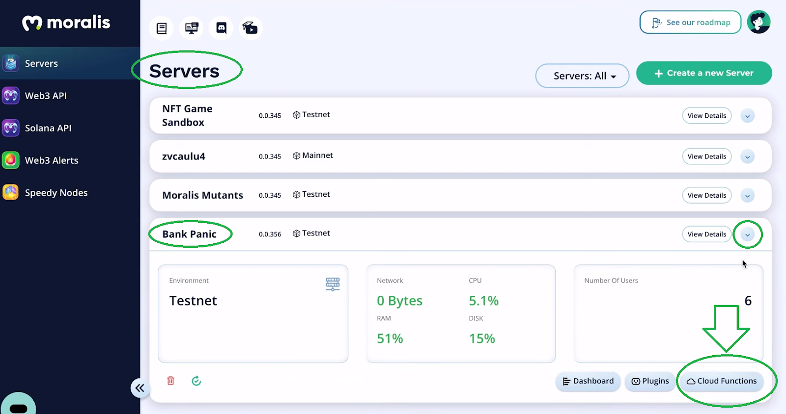
Task: Open Solana API section
Action: point(70,128)
